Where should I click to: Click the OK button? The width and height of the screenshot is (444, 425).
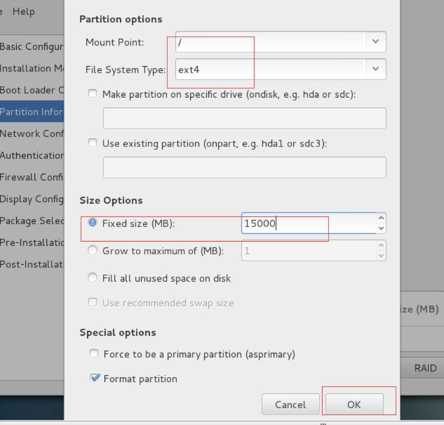pos(354,404)
